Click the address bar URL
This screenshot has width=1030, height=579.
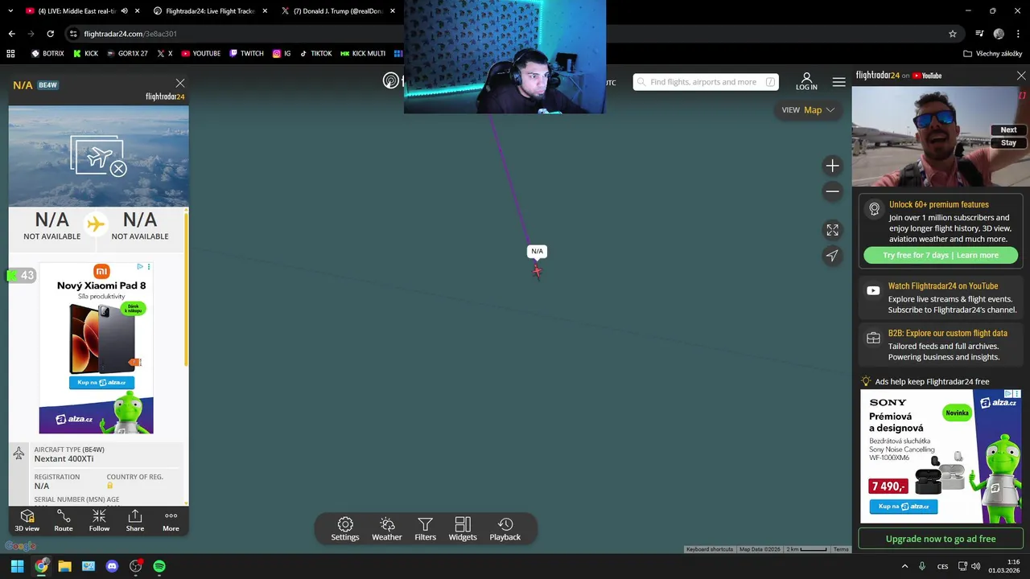click(130, 34)
